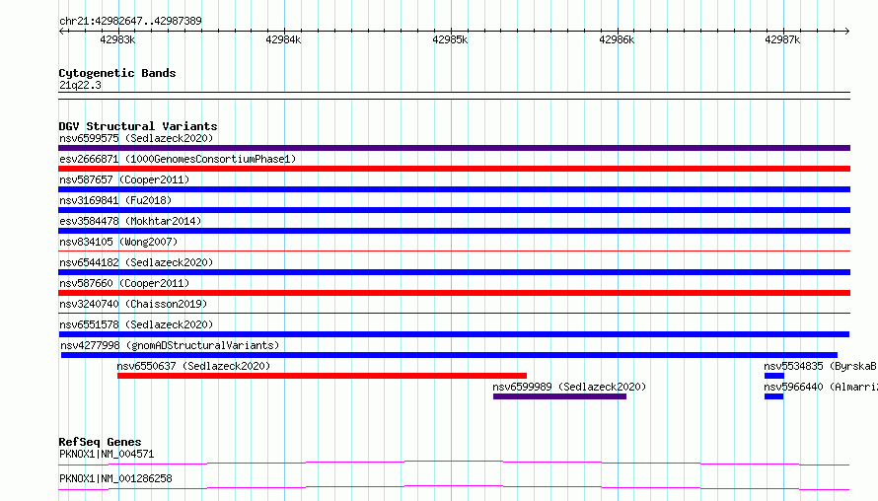878x501 pixels.
Task: Open the esv3584478 (Mokhtar2014) label
Action: pos(130,221)
